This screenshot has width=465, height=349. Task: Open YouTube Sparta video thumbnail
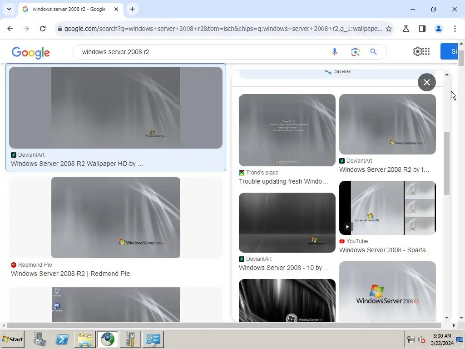[x=387, y=208]
